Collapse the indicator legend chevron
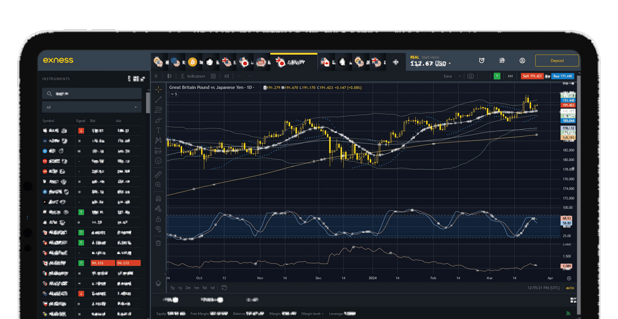The width and height of the screenshot is (618, 319). 174,94
